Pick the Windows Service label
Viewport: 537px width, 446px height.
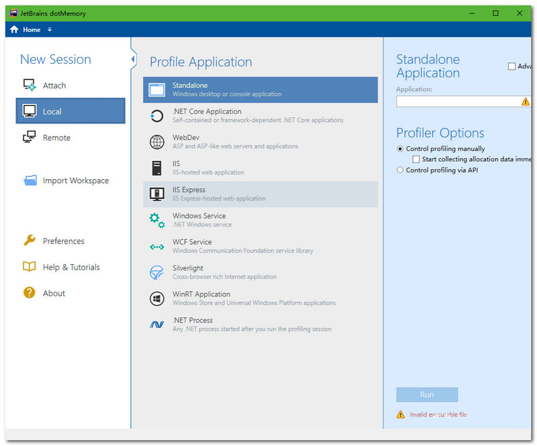(x=199, y=216)
